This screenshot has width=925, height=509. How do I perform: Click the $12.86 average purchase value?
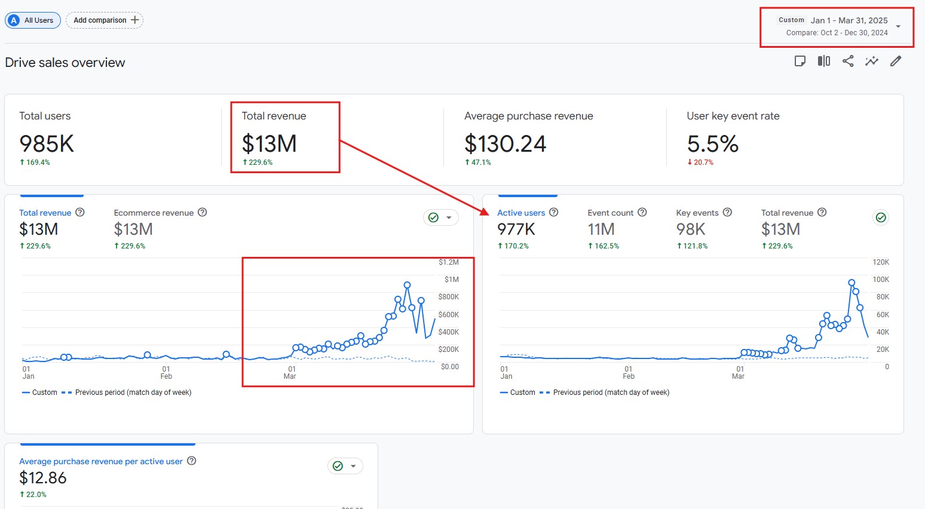coord(43,478)
